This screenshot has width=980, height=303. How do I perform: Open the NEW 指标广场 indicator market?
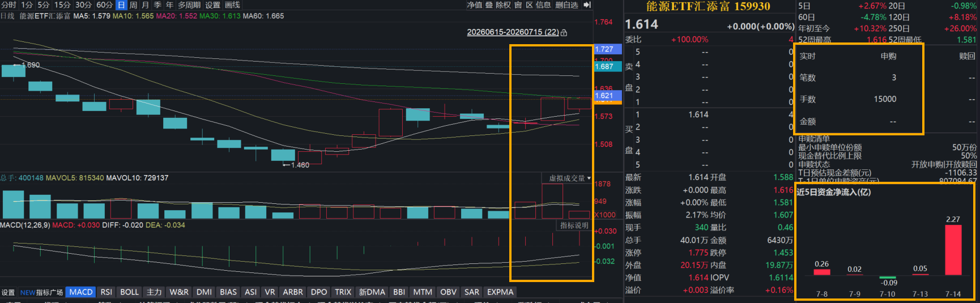click(x=41, y=292)
